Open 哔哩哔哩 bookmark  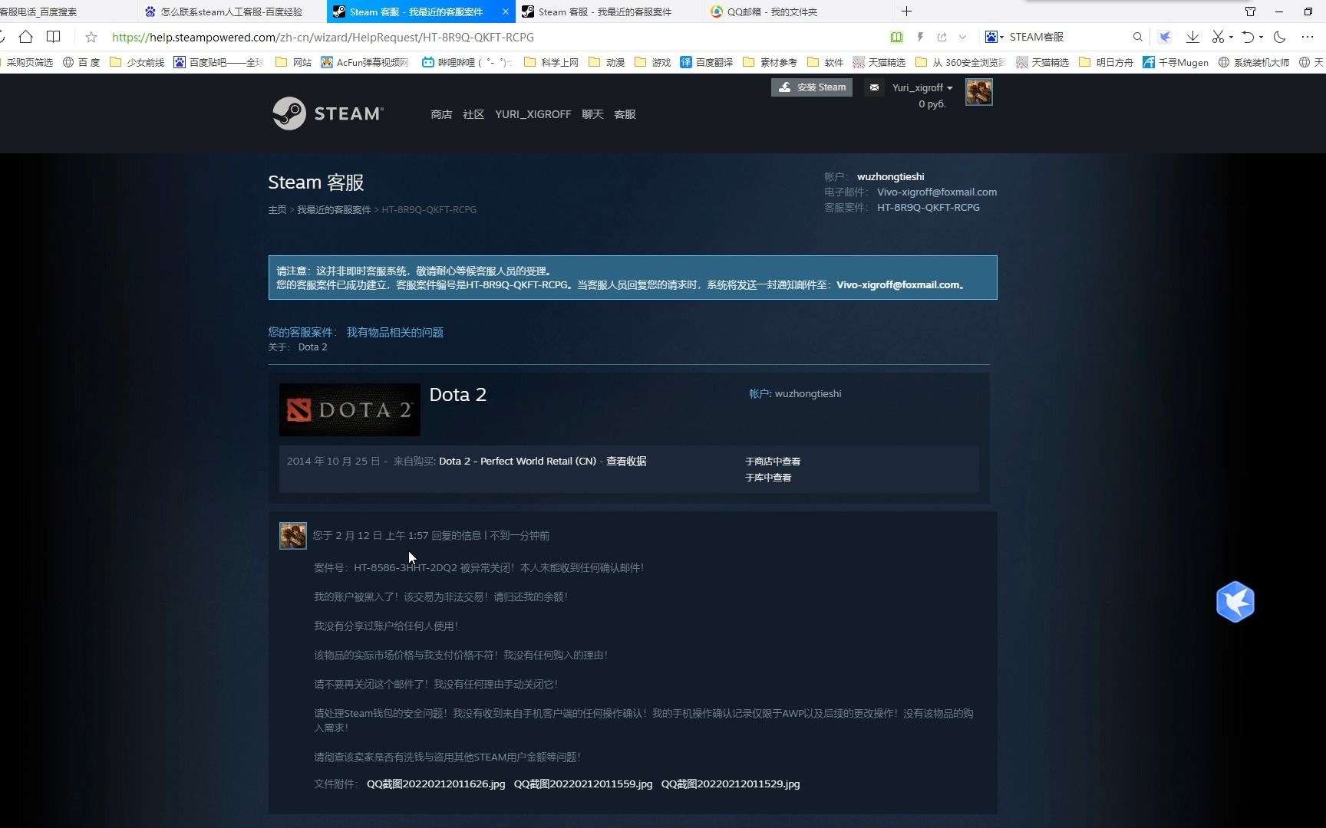coord(467,62)
